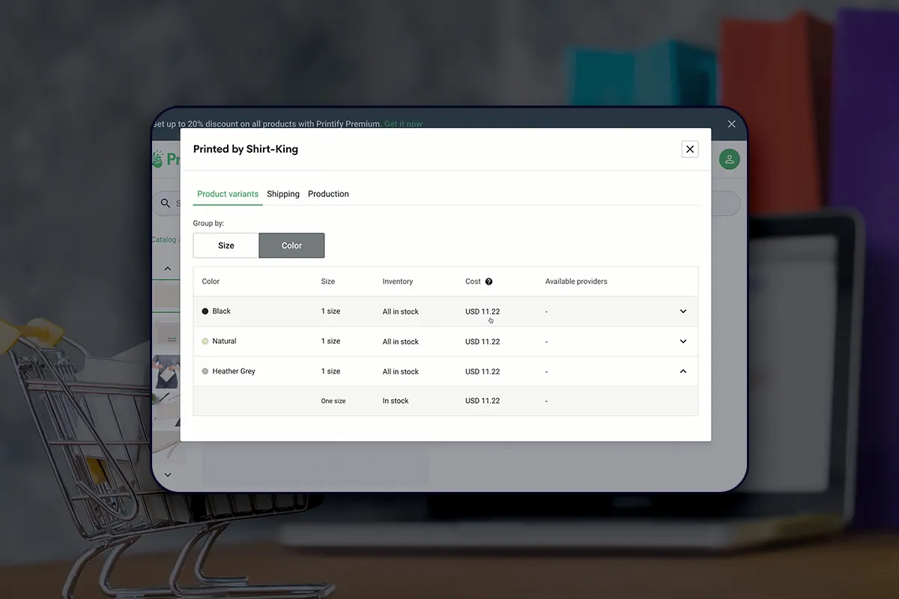
Task: Open the Product variants tab
Action: [x=228, y=194]
